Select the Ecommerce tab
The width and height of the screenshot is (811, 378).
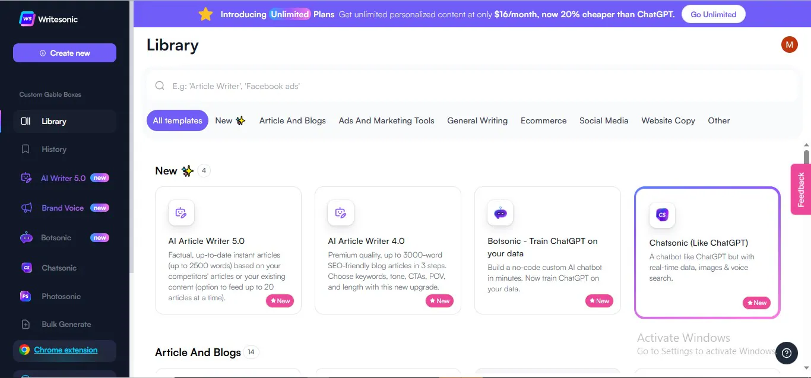(544, 120)
